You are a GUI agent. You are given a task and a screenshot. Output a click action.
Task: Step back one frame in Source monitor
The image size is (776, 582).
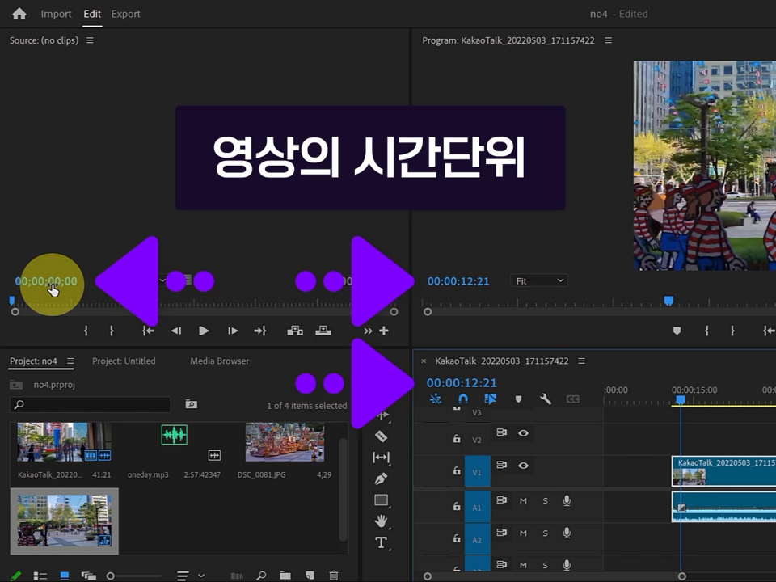175,331
